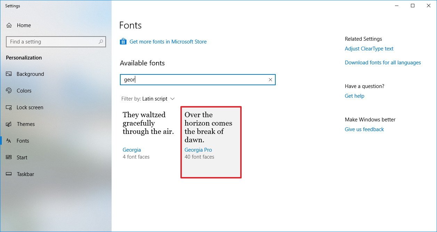Viewport: 437px width, 232px height.
Task: Open the Taskbar settings page
Action: pos(25,174)
